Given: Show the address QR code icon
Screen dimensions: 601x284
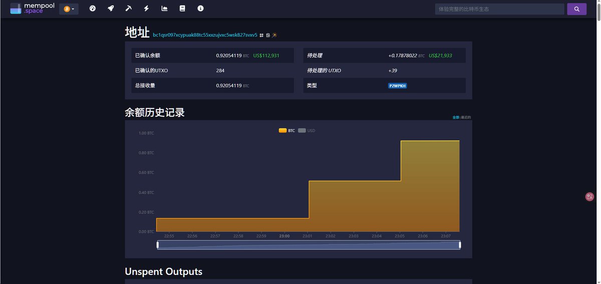Looking at the screenshot, I should tap(261, 35).
